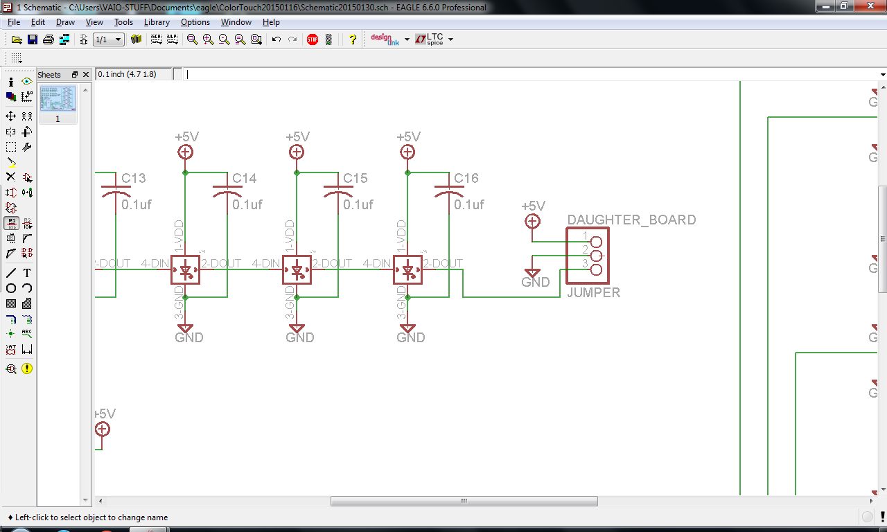The height and width of the screenshot is (532, 887).
Task: Select the Circle drawing tool
Action: pyautogui.click(x=11, y=288)
